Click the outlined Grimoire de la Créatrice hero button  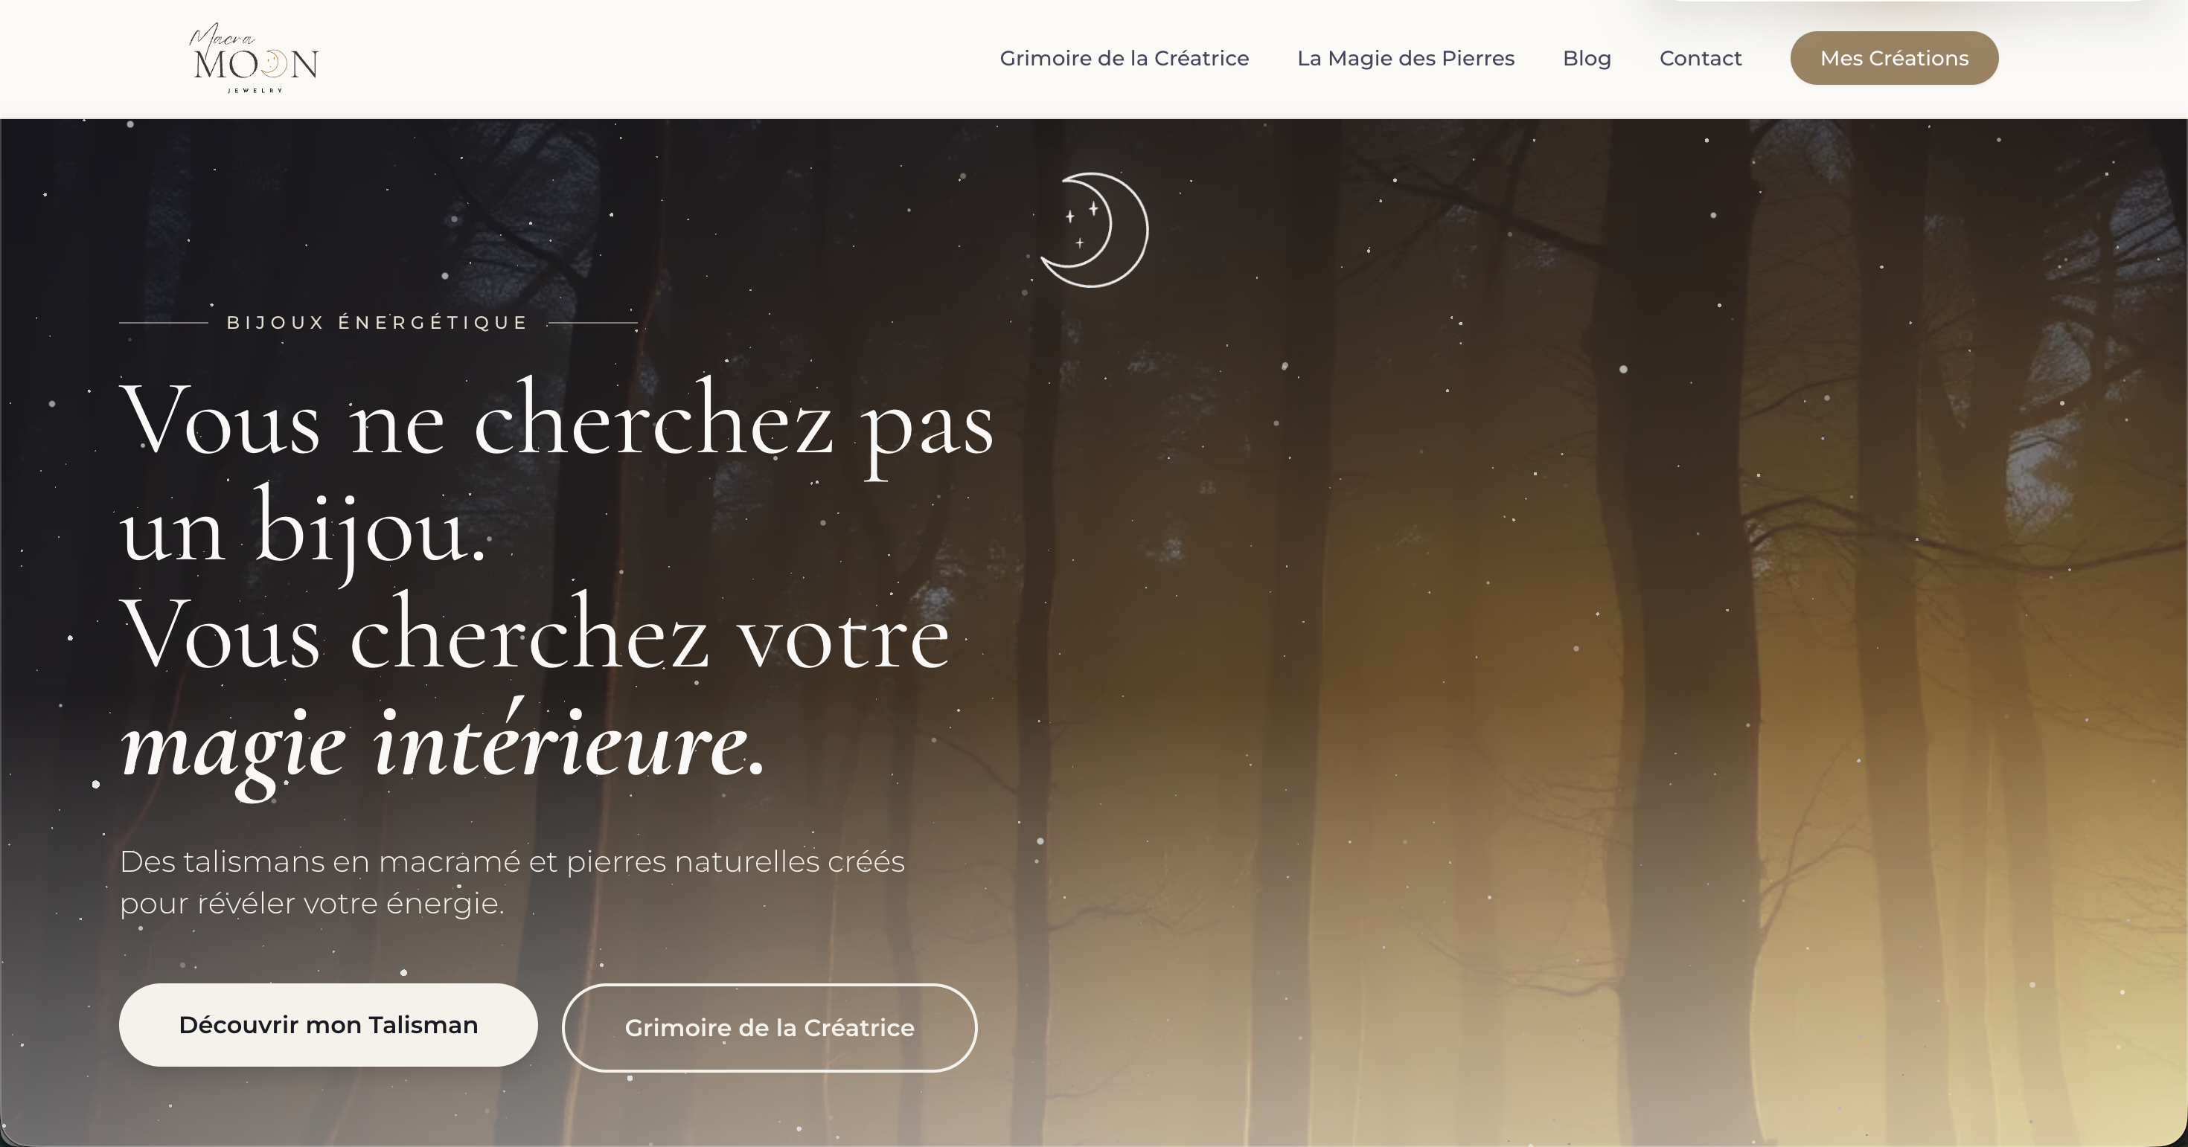coord(770,1027)
